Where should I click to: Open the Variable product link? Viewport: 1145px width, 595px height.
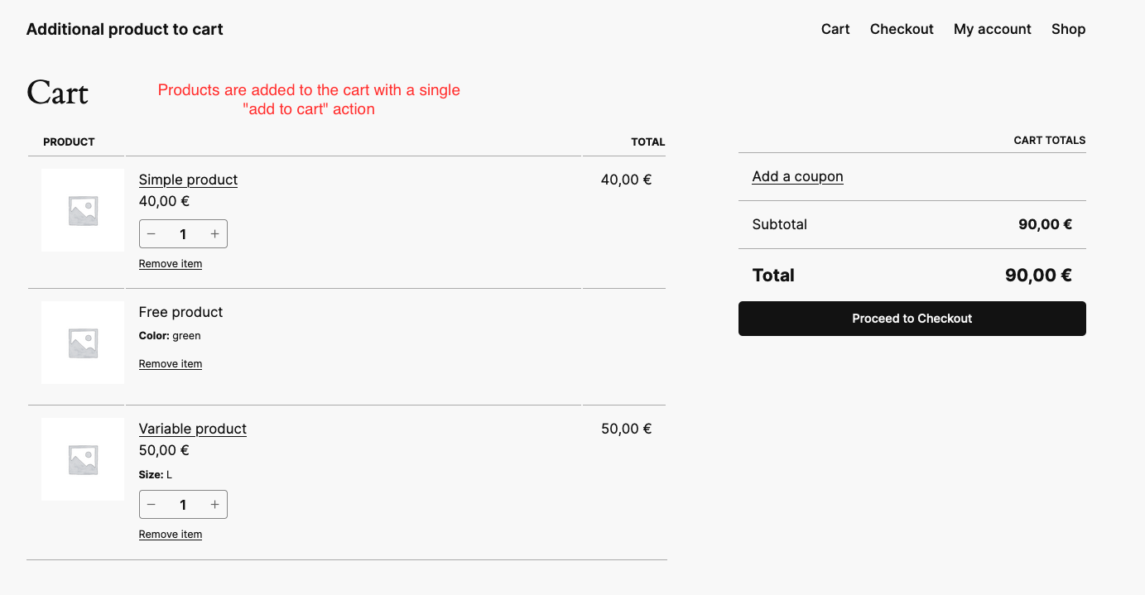click(x=192, y=429)
